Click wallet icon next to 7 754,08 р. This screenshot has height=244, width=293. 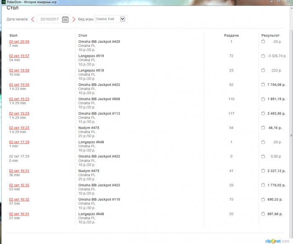(263, 85)
